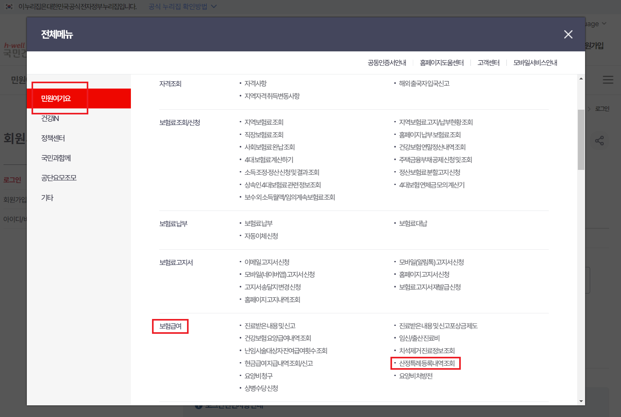Open the hamburger menu icon
This screenshot has height=417, width=621.
(608, 80)
